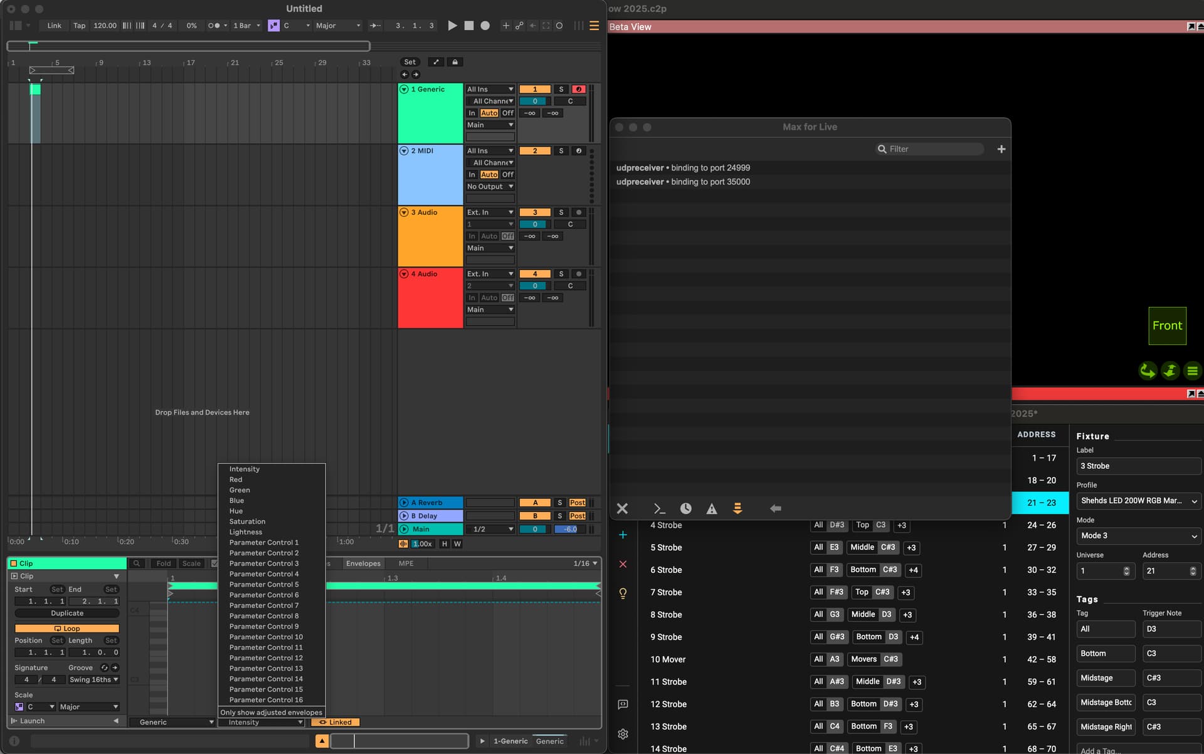Clear the Max for Live console
Image resolution: width=1204 pixels, height=754 pixels.
[622, 508]
